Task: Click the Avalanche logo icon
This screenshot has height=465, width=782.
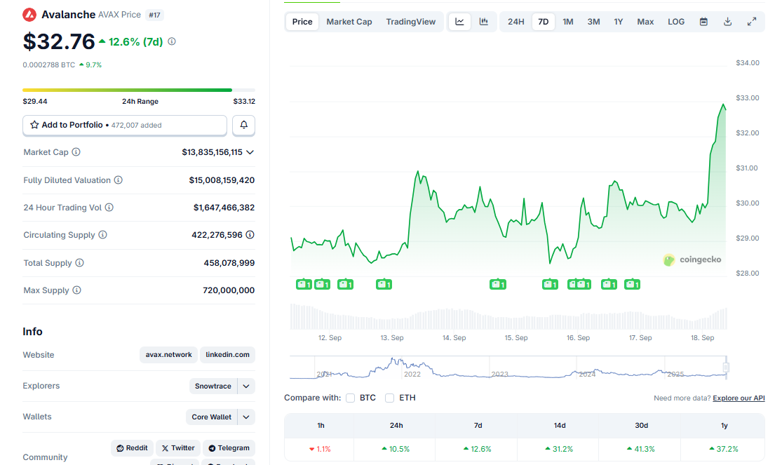Action: coord(29,15)
